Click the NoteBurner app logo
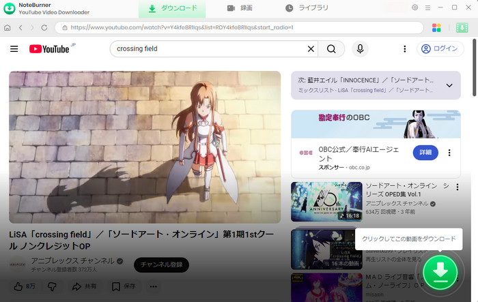 (x=9, y=9)
